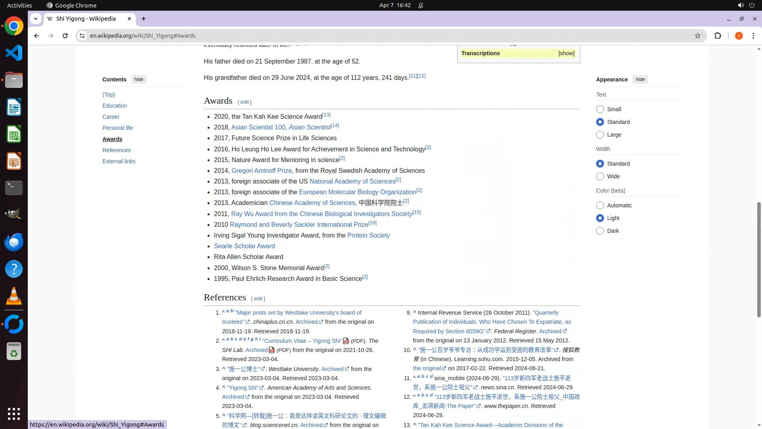
Task: Select Large text size option
Action: click(600, 135)
